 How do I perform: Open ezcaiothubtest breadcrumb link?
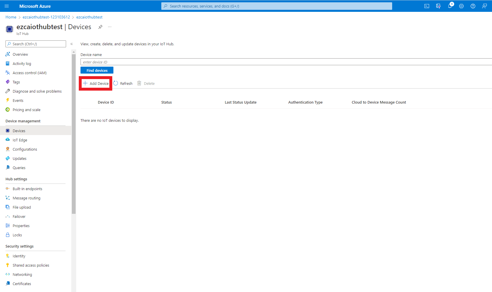(89, 17)
